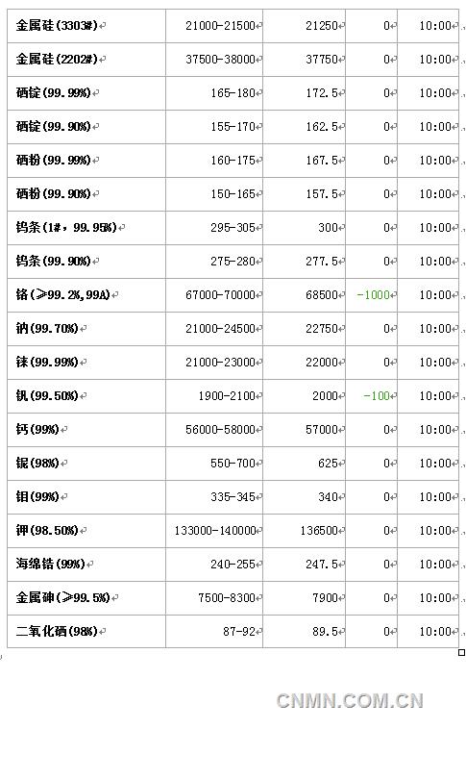Click the CNMN.COM.CN watermark
466x779 pixels.
point(350,700)
